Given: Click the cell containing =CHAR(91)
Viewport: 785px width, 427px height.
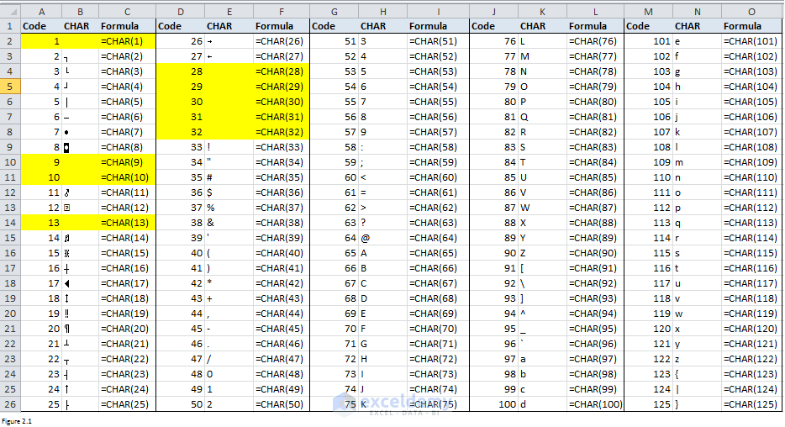Looking at the screenshot, I should click(x=595, y=268).
